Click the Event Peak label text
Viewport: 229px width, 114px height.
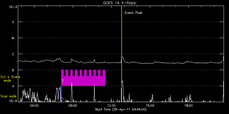click(x=134, y=13)
